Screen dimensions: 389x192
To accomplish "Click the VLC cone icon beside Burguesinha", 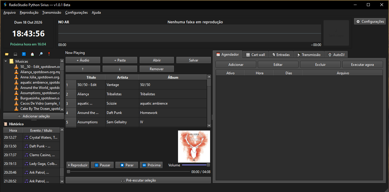I will pyautogui.click(x=16, y=98).
